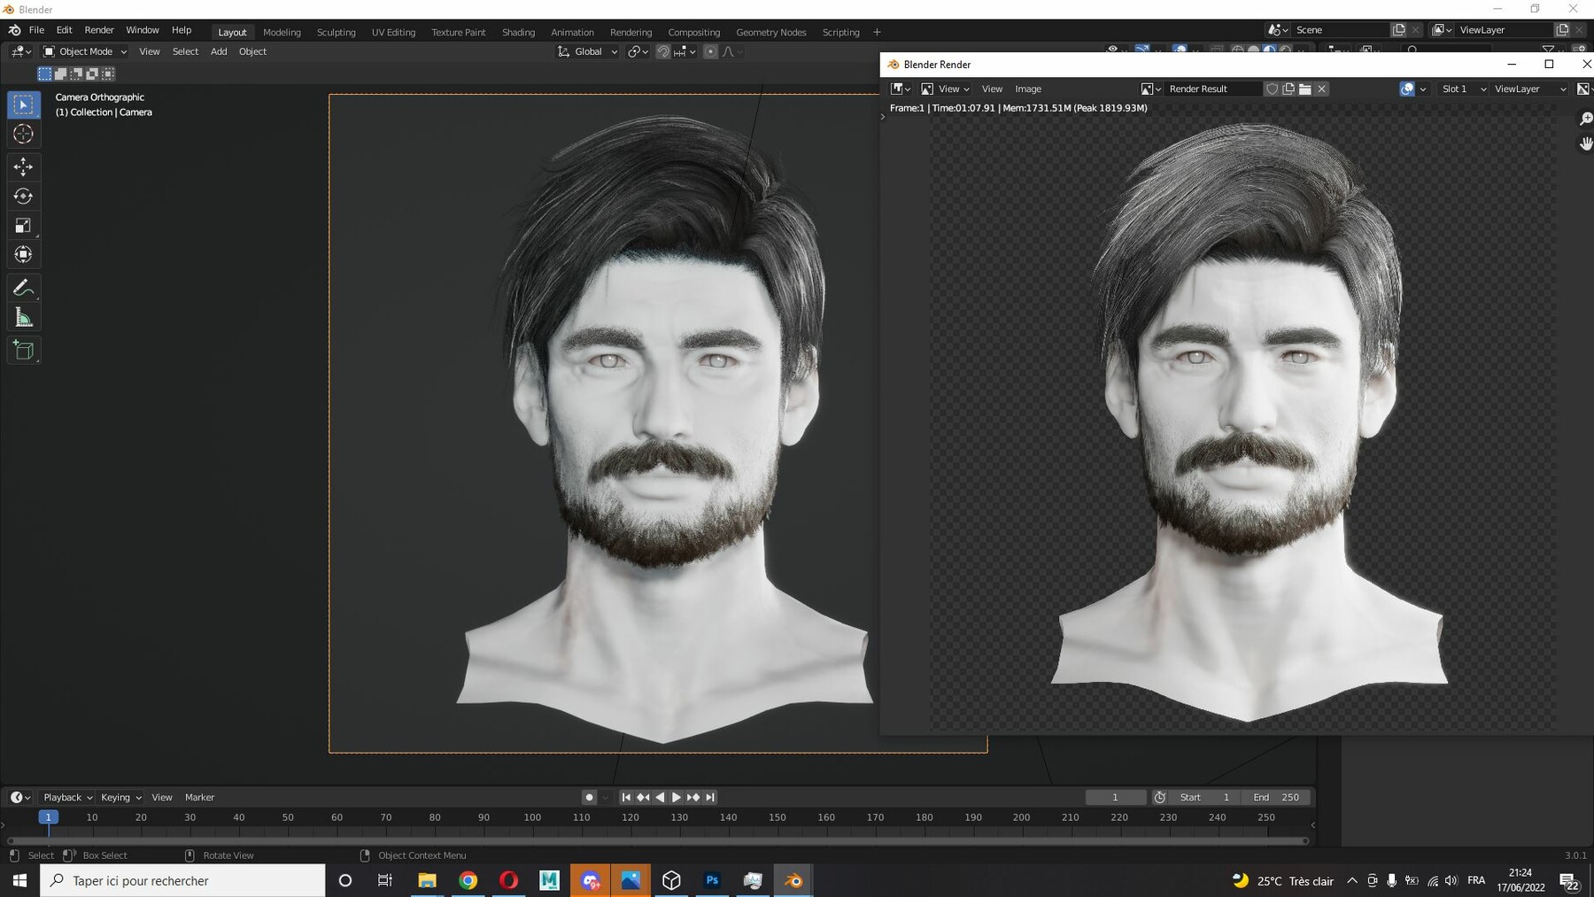Unlink the Render Result image with X icon
Image resolution: width=1594 pixels, height=897 pixels.
(x=1321, y=89)
